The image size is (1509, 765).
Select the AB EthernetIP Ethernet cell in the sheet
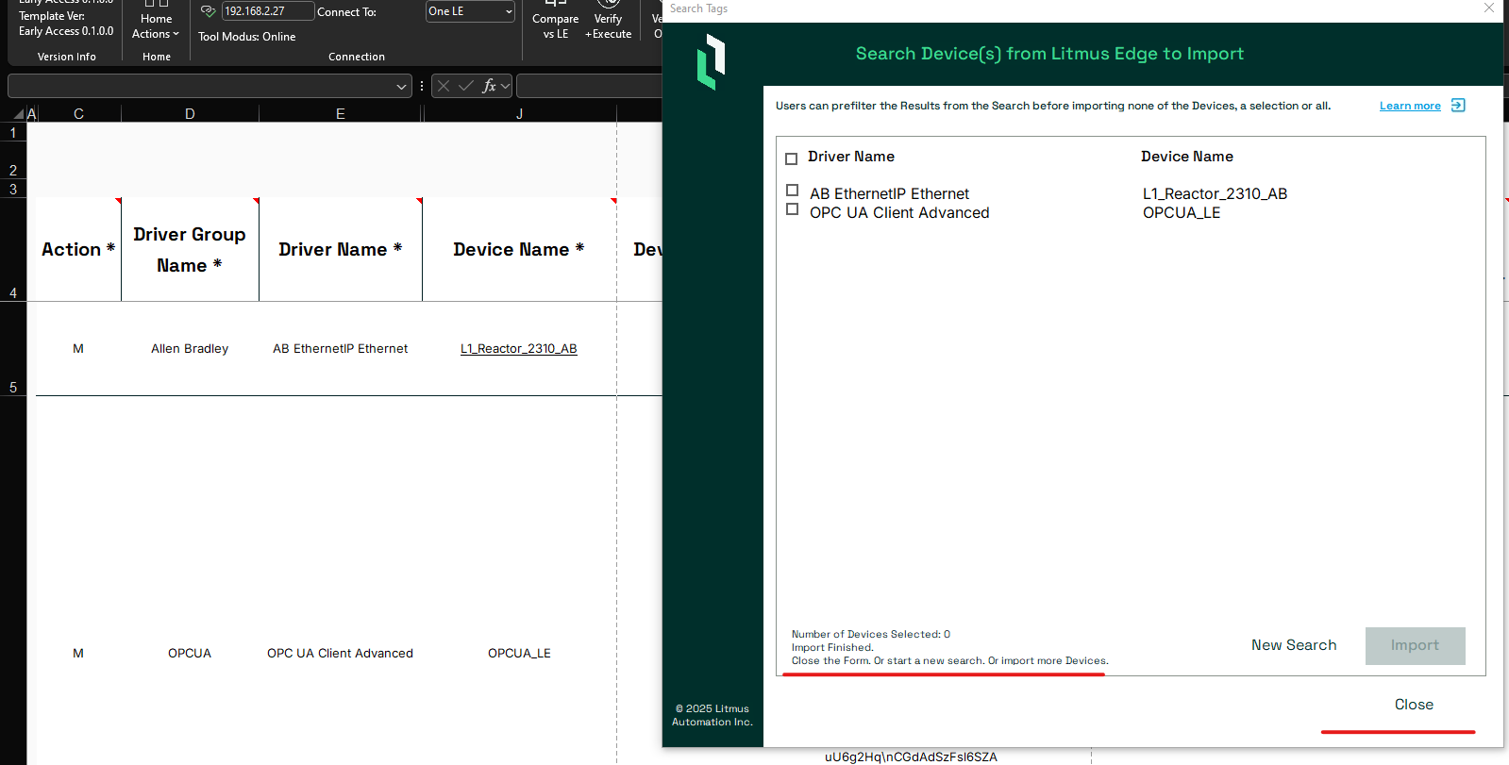pyautogui.click(x=341, y=349)
